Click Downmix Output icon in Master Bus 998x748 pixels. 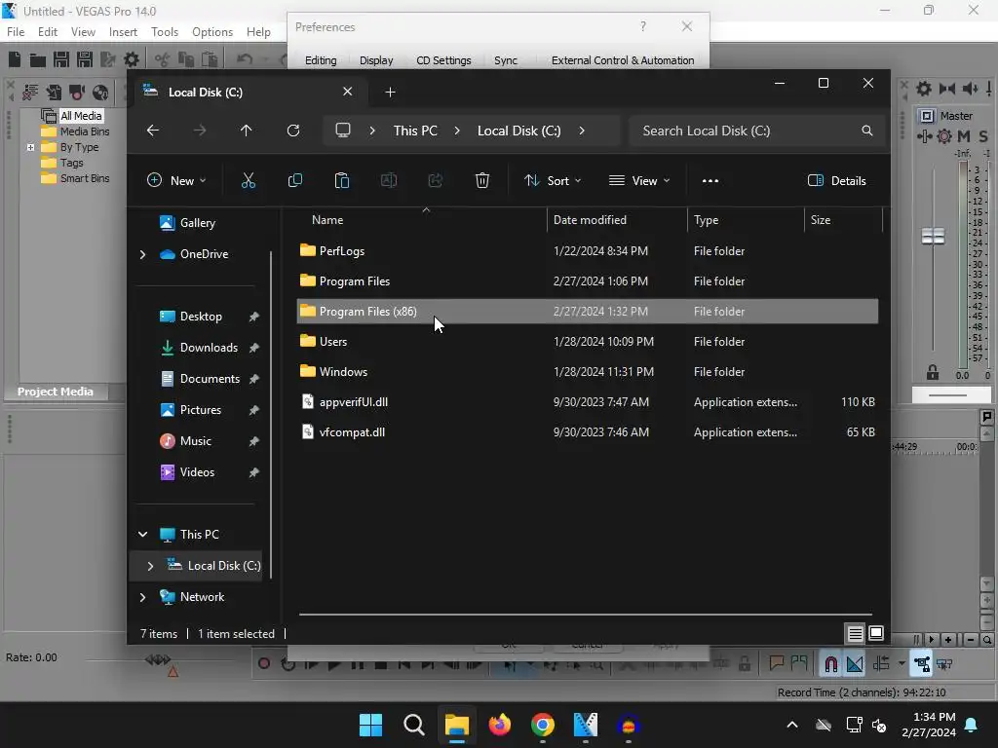(x=947, y=89)
